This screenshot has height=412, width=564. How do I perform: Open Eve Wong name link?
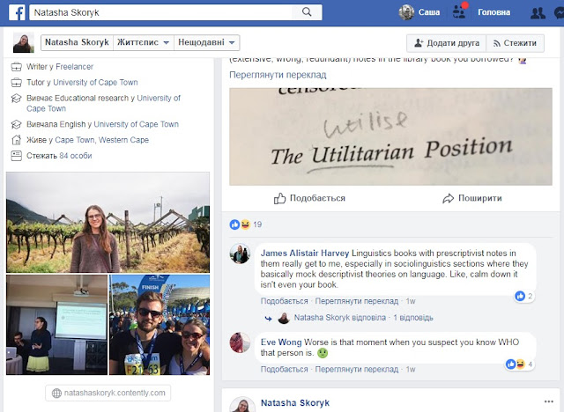281,342
